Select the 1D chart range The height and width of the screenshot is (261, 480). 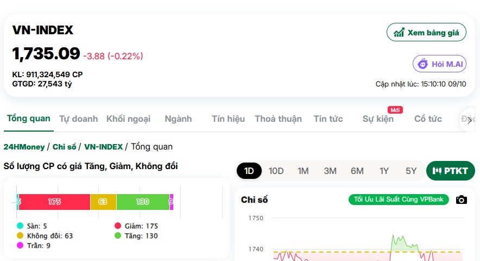(249, 171)
